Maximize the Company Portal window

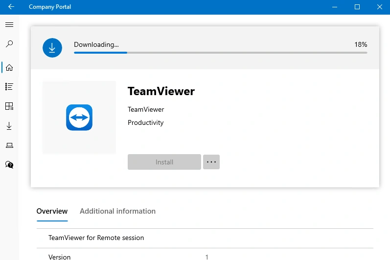click(357, 7)
